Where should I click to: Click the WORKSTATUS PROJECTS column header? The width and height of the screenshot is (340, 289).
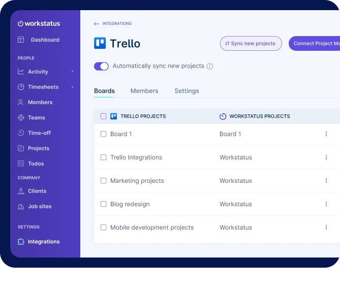[260, 116]
